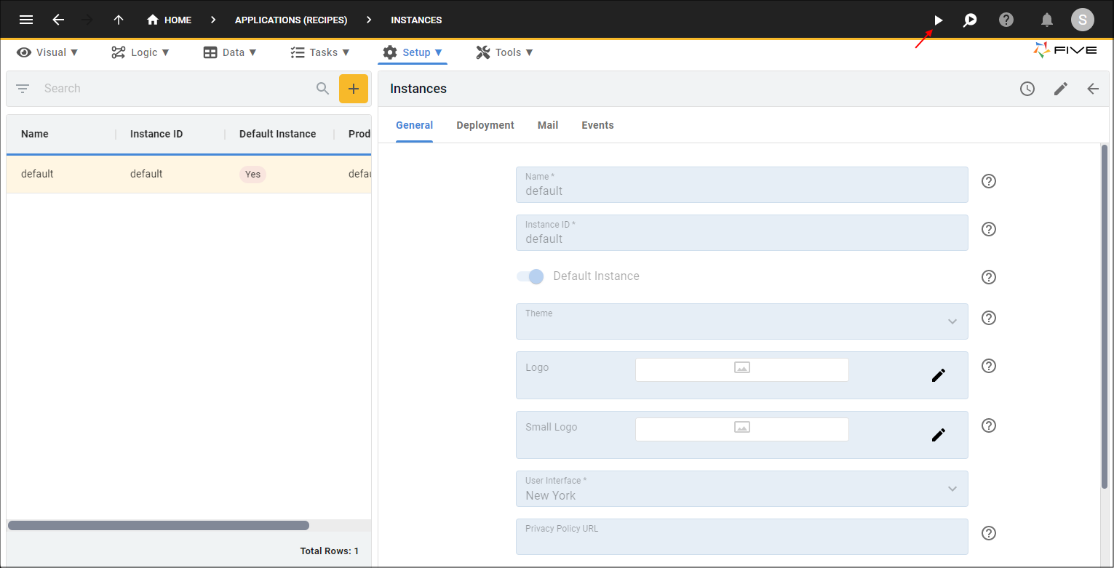Click the filter list icon beside Search
The image size is (1114, 568).
pos(23,89)
